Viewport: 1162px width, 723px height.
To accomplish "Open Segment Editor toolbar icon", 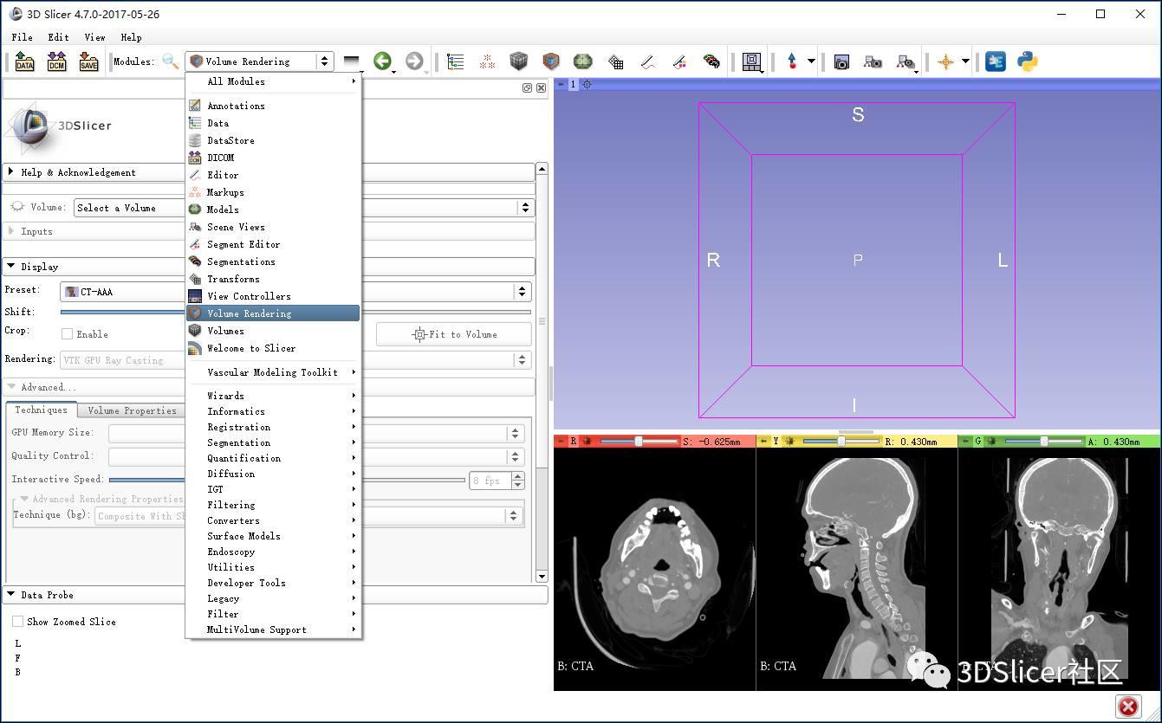I will coord(679,61).
